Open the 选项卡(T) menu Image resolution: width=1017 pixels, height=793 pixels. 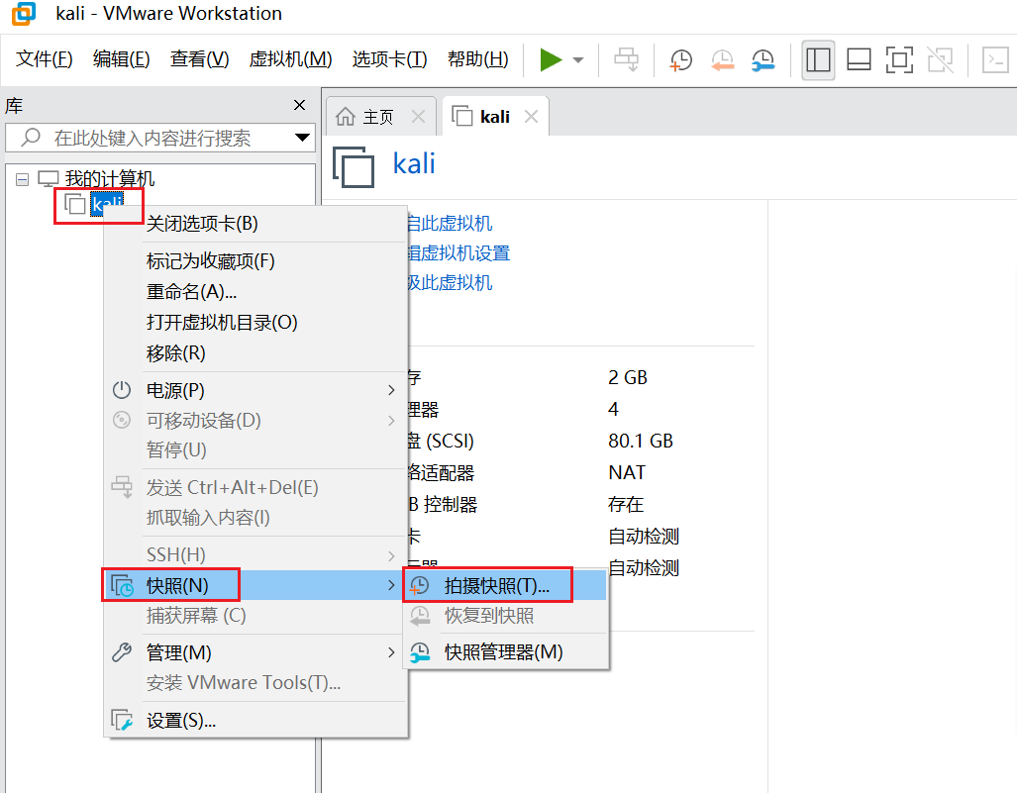pos(390,59)
